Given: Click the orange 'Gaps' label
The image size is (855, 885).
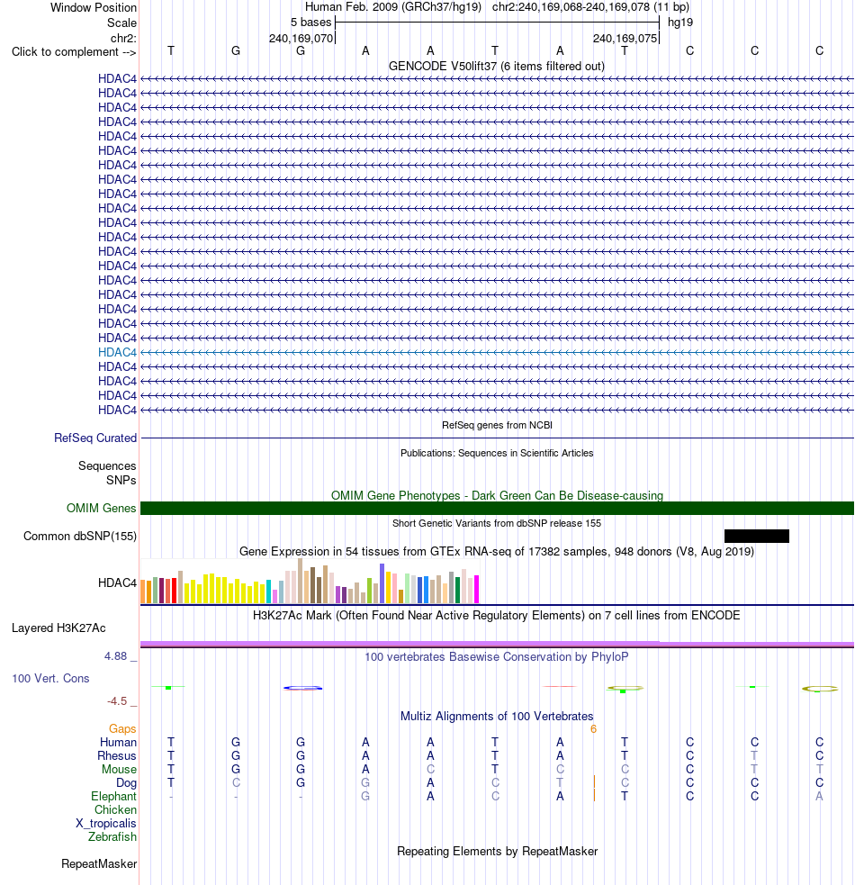Looking at the screenshot, I should pos(122,729).
